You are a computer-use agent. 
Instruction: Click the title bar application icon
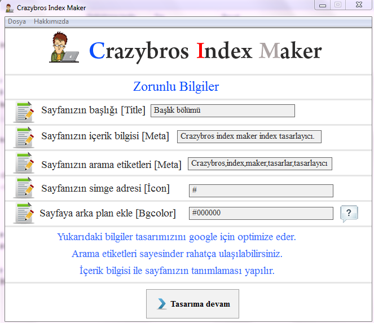click(10, 8)
